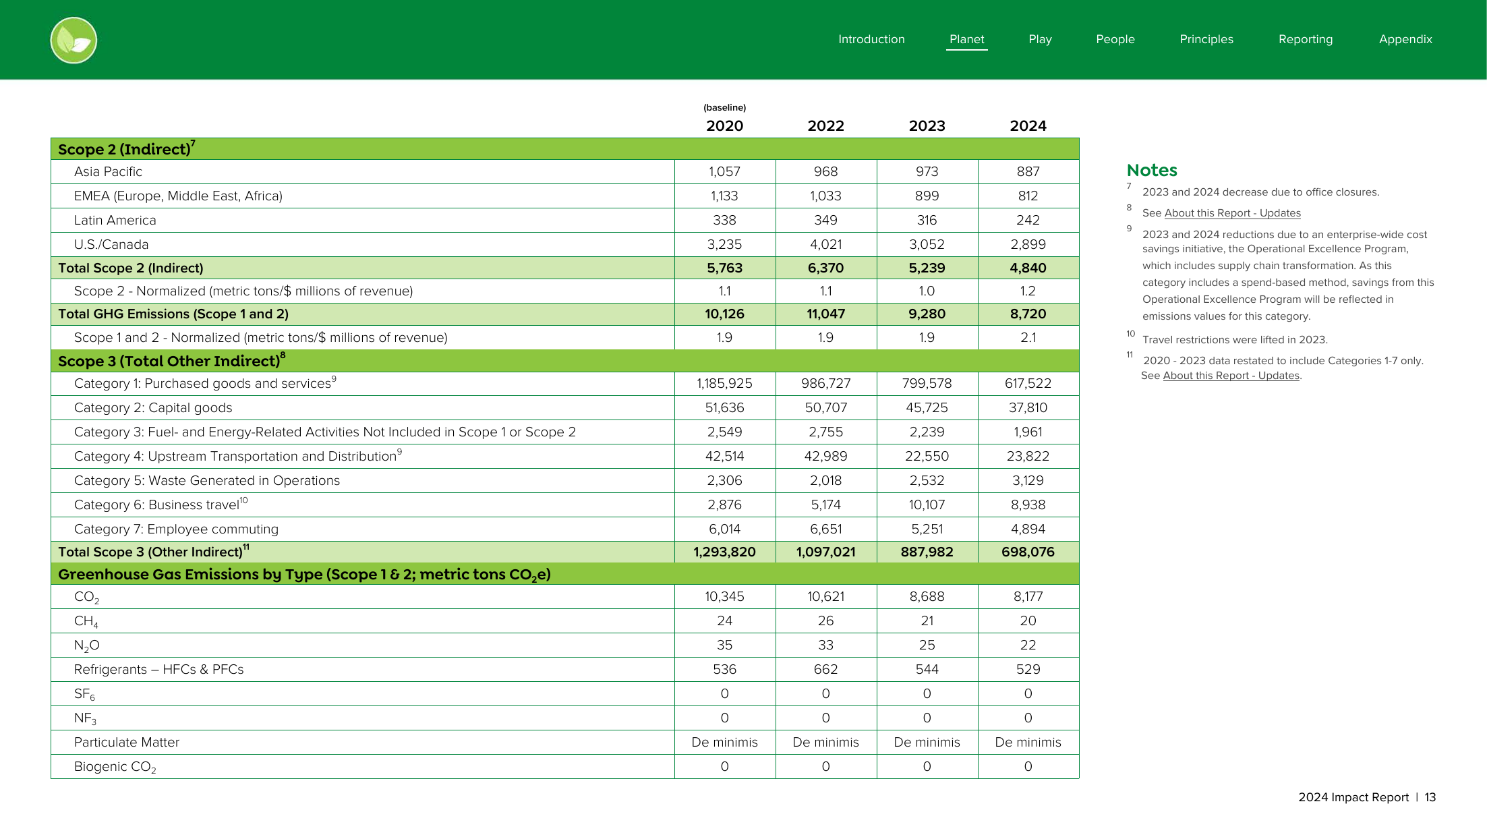Click EMEA (Europe, Middle East, Africa) label

point(178,196)
